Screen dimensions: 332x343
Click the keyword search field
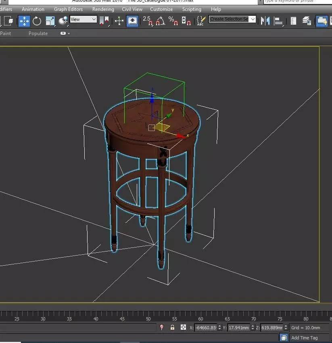298,2
